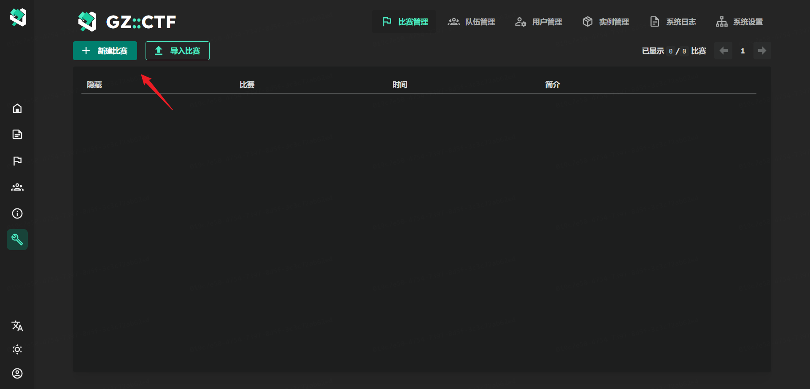The width and height of the screenshot is (810, 389).
Task: Switch to the 队伍管理 tab
Action: tap(471, 22)
